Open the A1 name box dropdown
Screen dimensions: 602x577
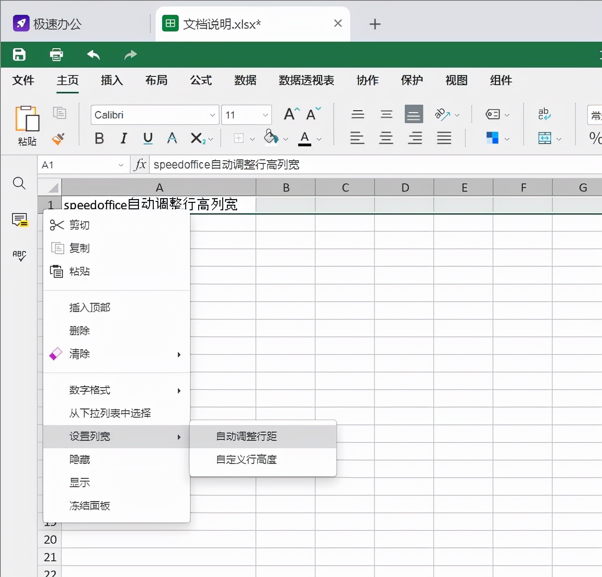[121, 165]
